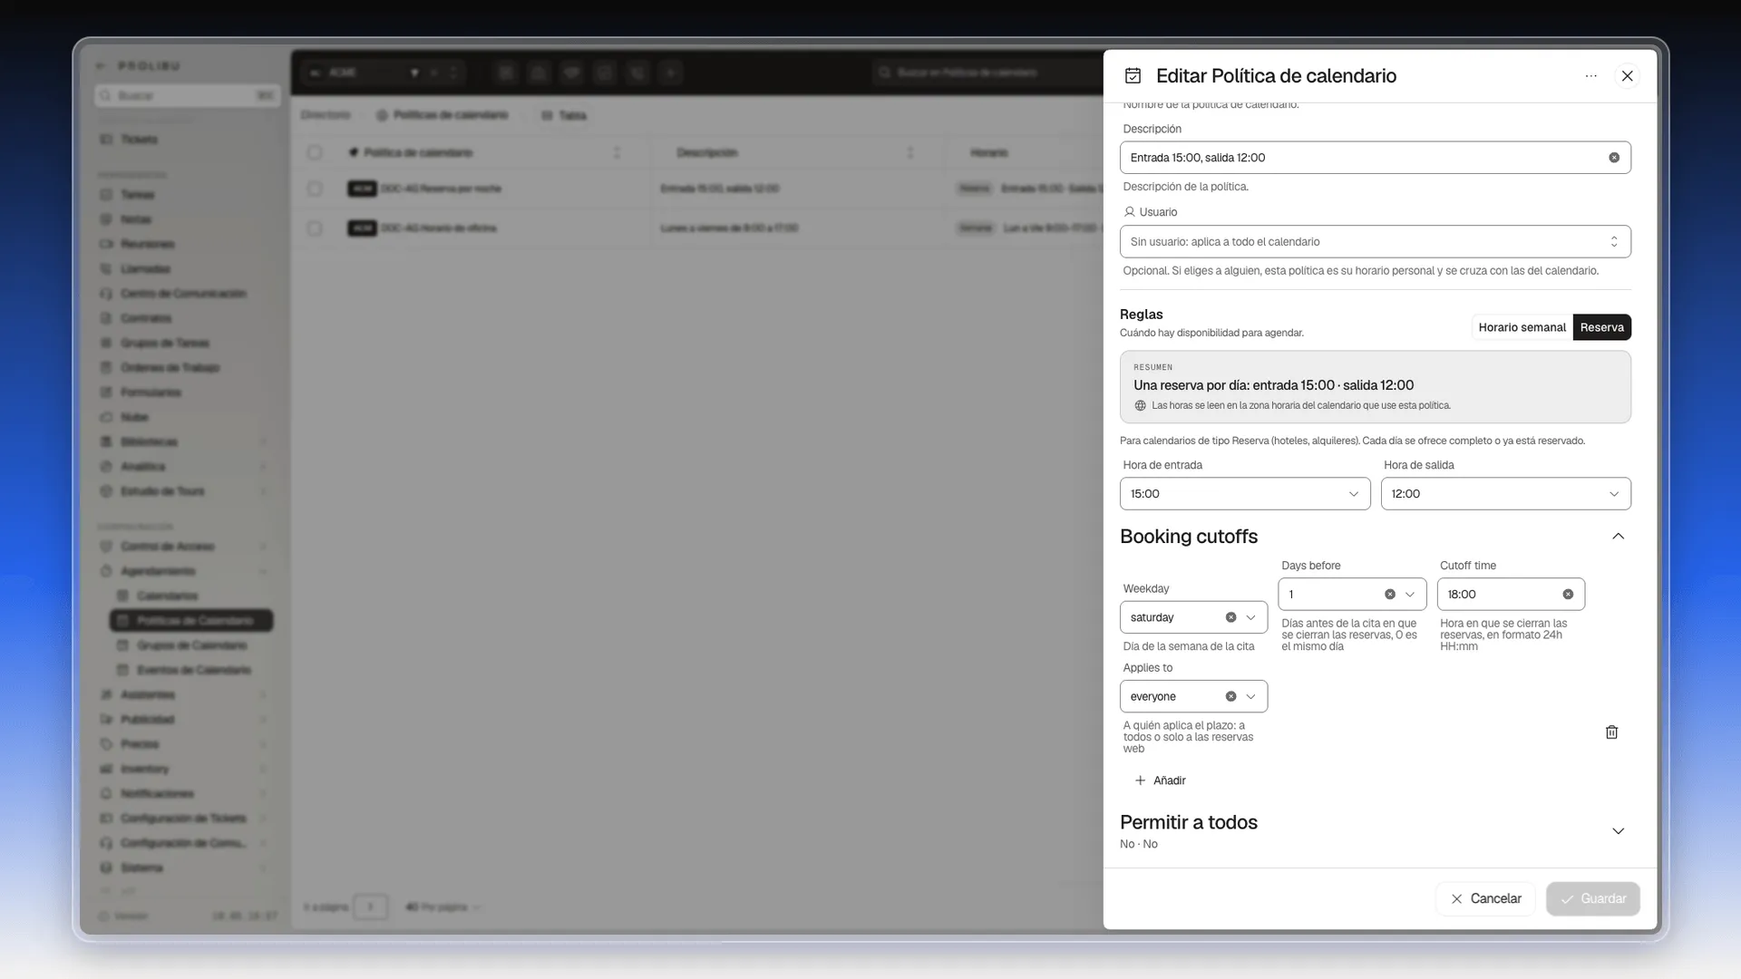
Task: Read the Resumen text 'Una reserva por día'
Action: [x=1273, y=385]
